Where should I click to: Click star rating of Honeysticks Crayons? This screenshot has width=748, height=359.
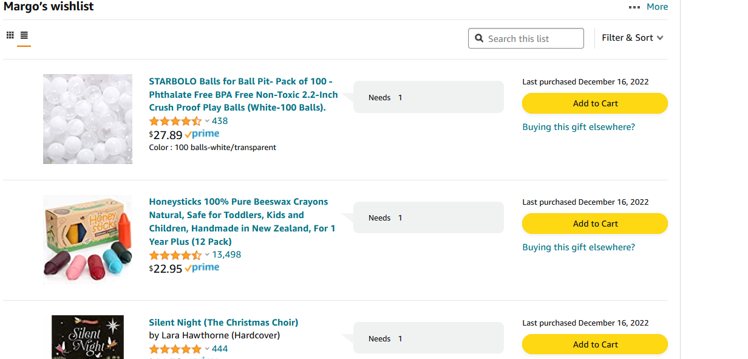(x=175, y=255)
